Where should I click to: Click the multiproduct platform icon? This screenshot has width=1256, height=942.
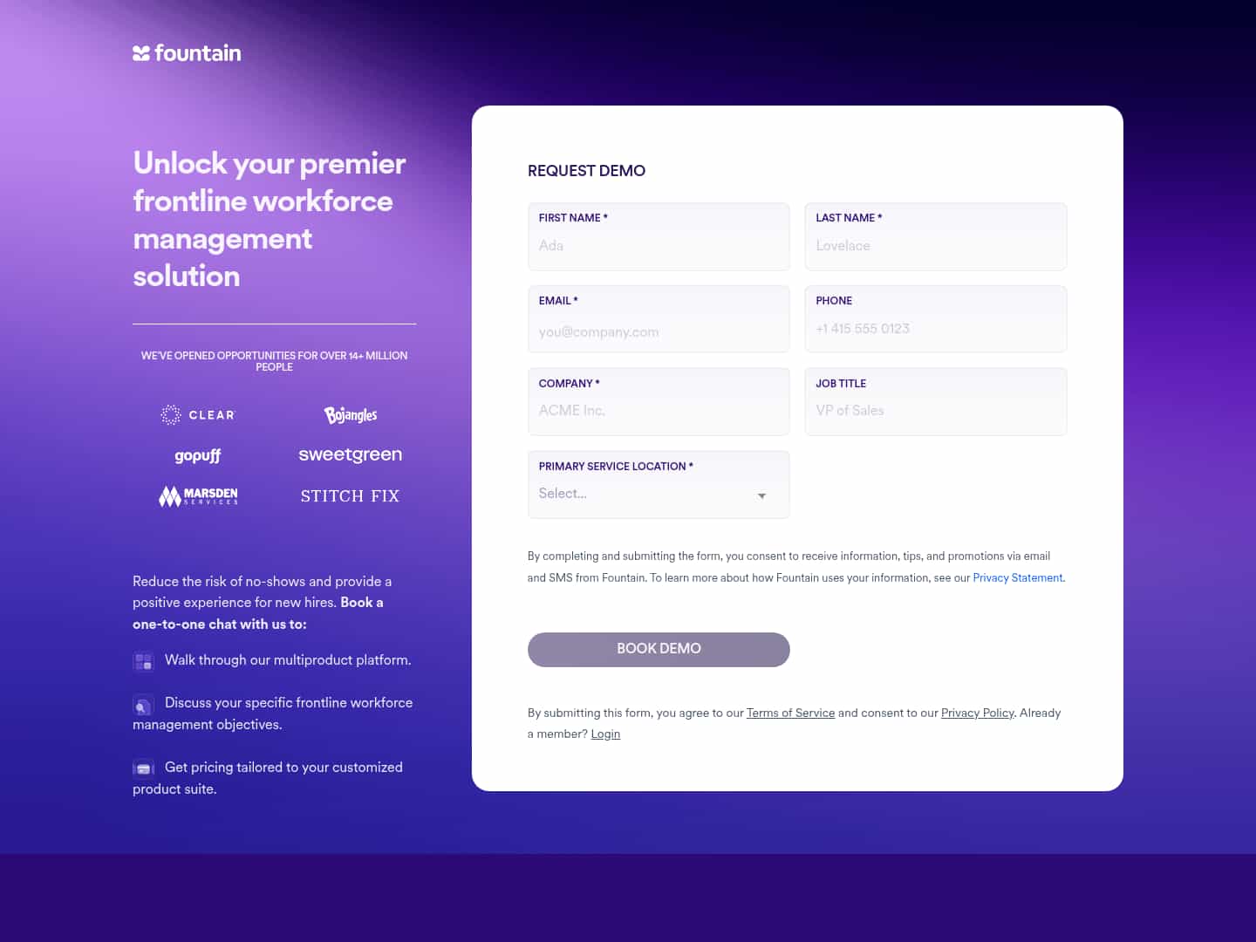[x=143, y=661]
